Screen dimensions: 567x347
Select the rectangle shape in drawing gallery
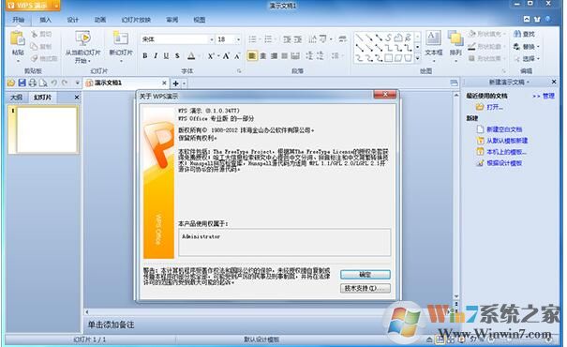click(388, 58)
